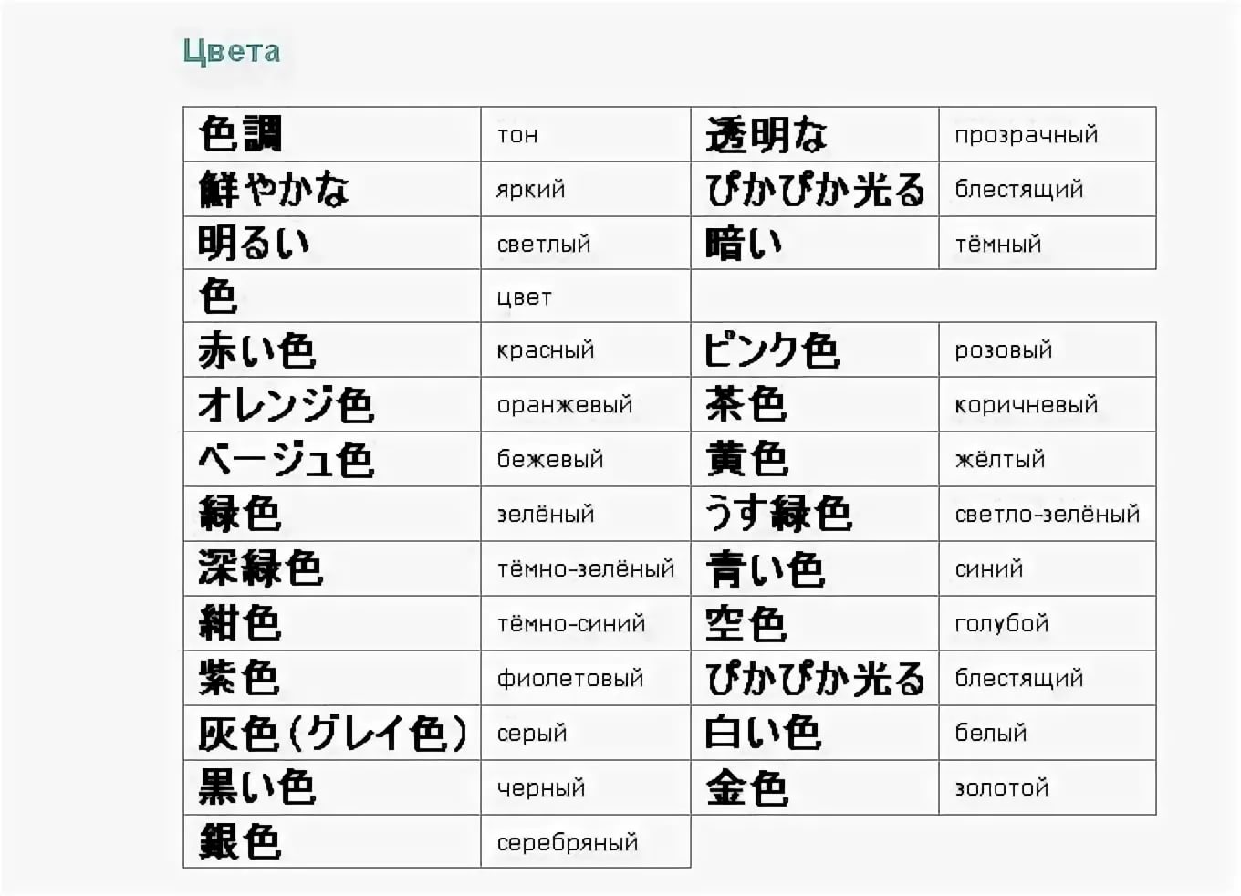Image resolution: width=1241 pixels, height=896 pixels.
Task: Select the голубой translation
Action: [1002, 623]
